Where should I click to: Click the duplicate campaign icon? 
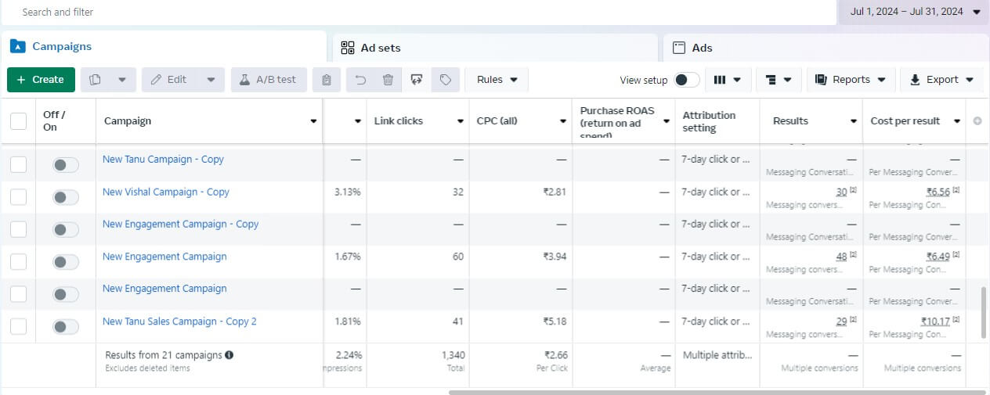coord(96,80)
